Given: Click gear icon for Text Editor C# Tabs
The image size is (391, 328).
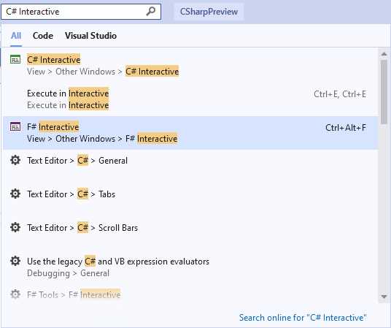Looking at the screenshot, I should point(15,194).
